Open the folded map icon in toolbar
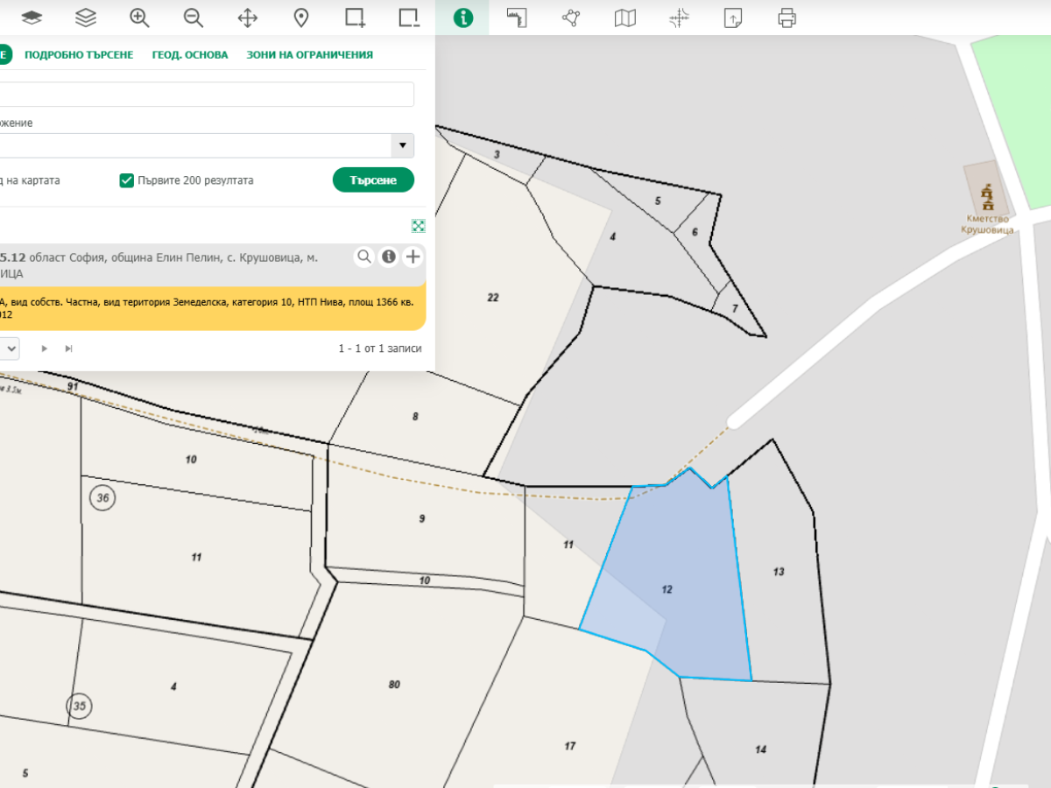This screenshot has width=1051, height=788. point(624,18)
